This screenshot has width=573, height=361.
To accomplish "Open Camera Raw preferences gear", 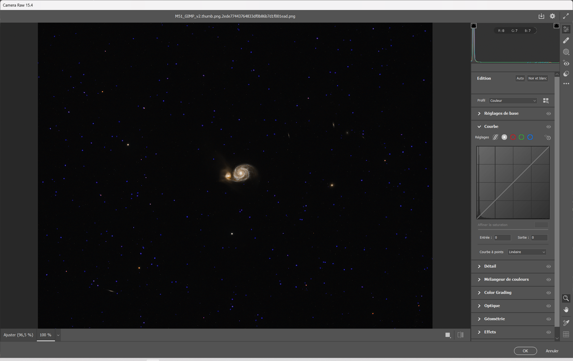I will click(552, 16).
